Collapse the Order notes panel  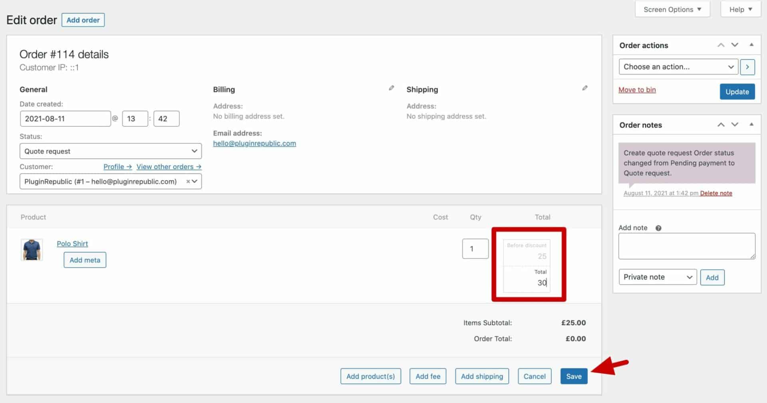coord(752,124)
